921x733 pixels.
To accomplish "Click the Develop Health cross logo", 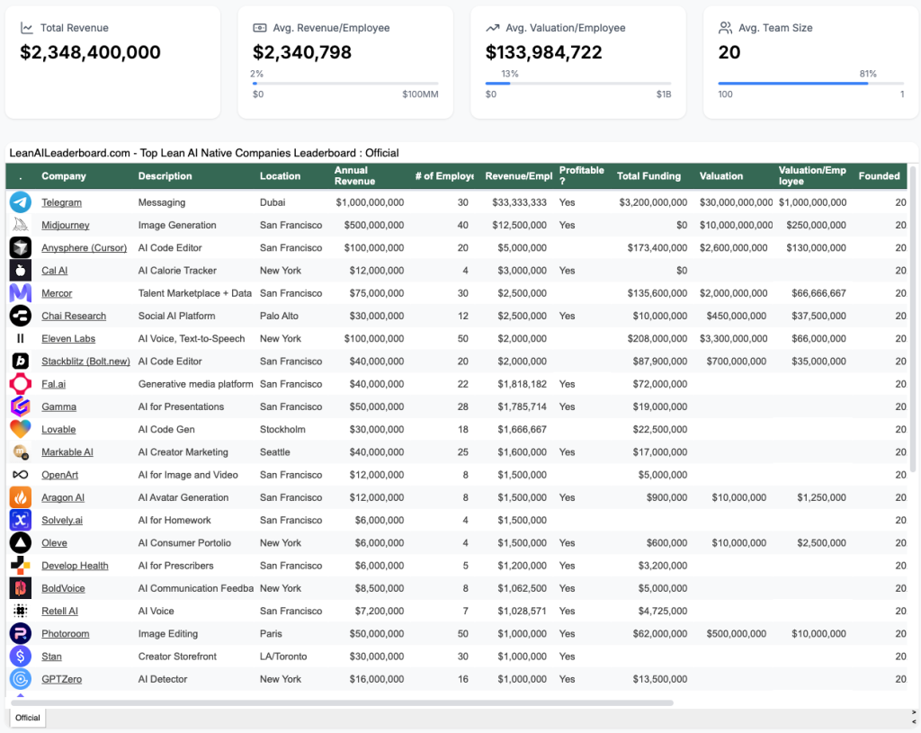I will (x=21, y=566).
